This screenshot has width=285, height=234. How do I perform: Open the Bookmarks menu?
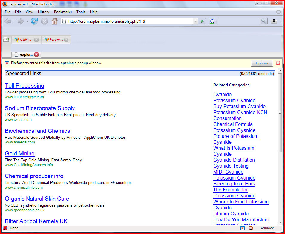tap(63, 12)
